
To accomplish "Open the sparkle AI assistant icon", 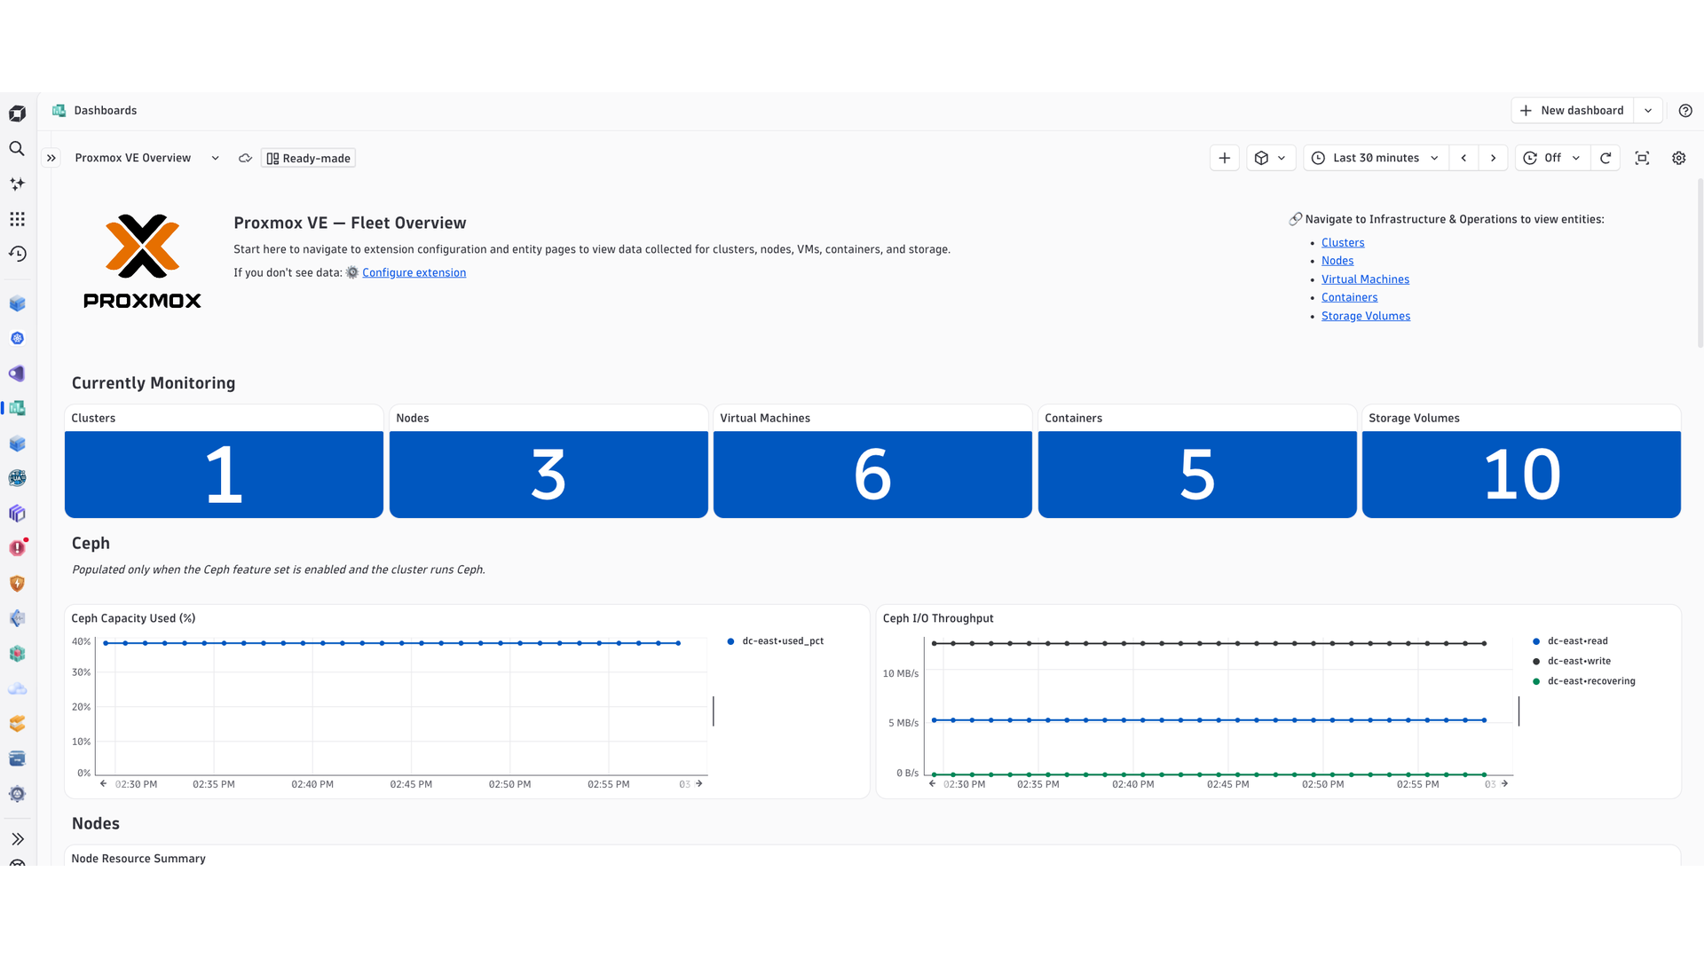I will [x=17, y=184].
